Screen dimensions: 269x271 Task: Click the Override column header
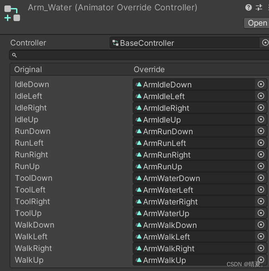click(149, 69)
